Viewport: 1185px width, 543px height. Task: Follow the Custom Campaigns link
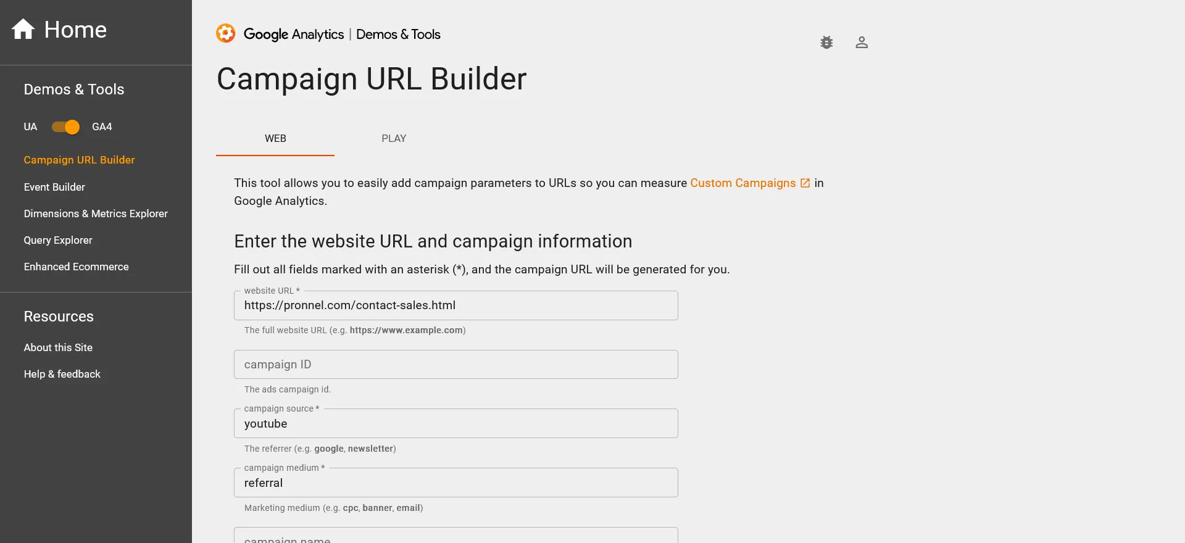(742, 183)
